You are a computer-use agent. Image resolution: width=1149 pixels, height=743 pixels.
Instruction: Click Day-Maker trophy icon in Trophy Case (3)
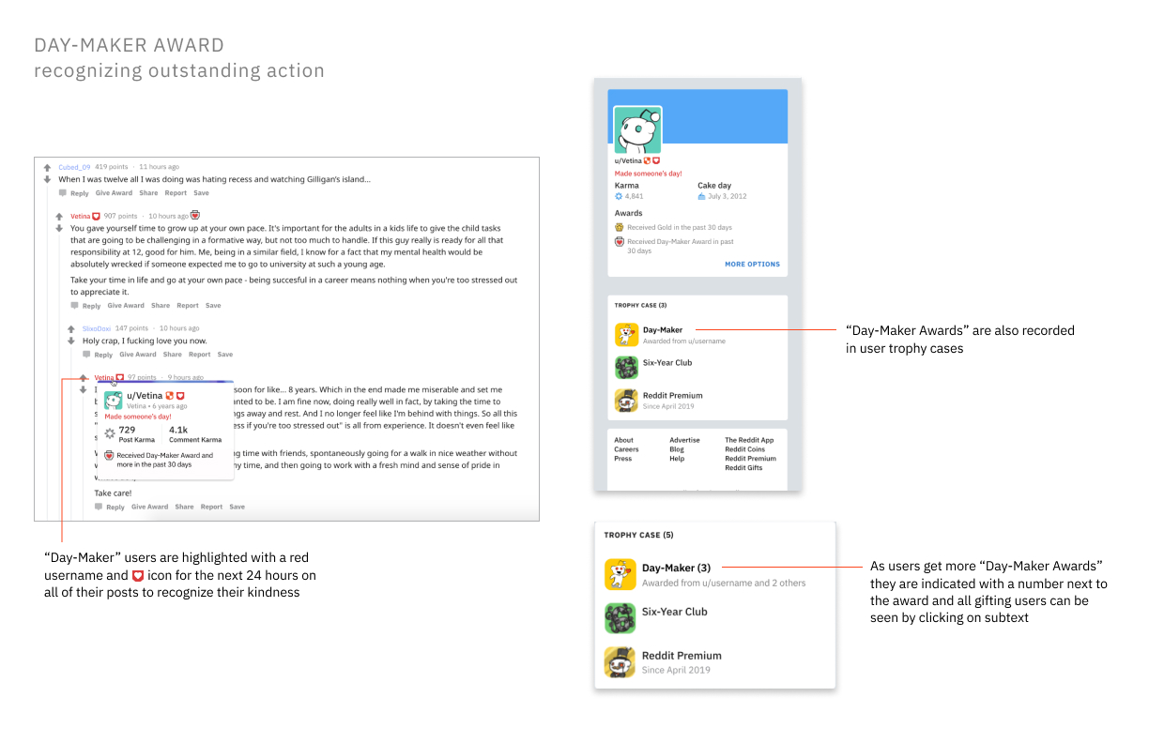click(x=626, y=335)
